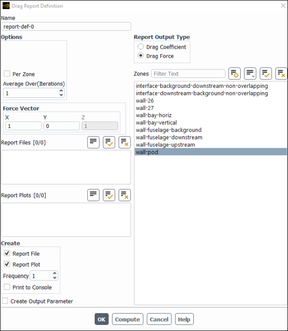Deselect all Report Files icon
288x331 pixels.
[x=124, y=142]
